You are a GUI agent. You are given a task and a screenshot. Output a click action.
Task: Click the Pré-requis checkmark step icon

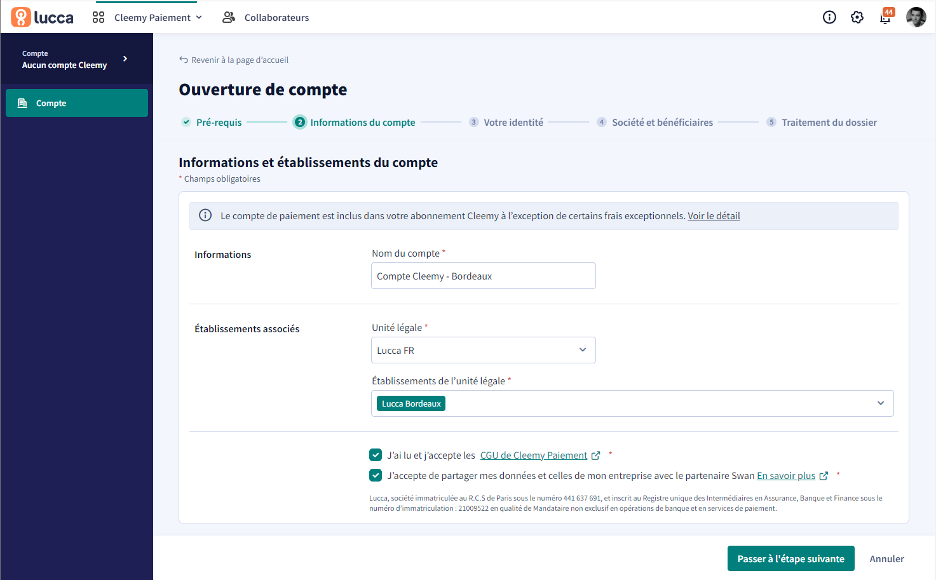(x=186, y=122)
